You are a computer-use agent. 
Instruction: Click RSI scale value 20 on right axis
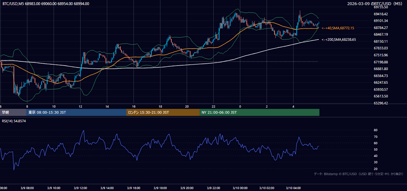click(375, 169)
